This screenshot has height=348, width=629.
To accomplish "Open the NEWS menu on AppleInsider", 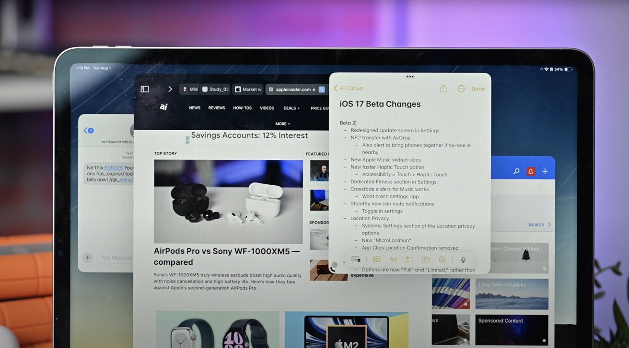I will pos(195,108).
